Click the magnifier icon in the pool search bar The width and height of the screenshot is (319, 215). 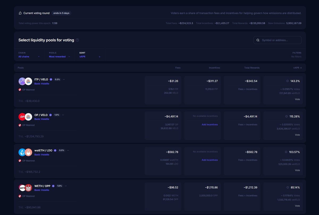coord(258,40)
